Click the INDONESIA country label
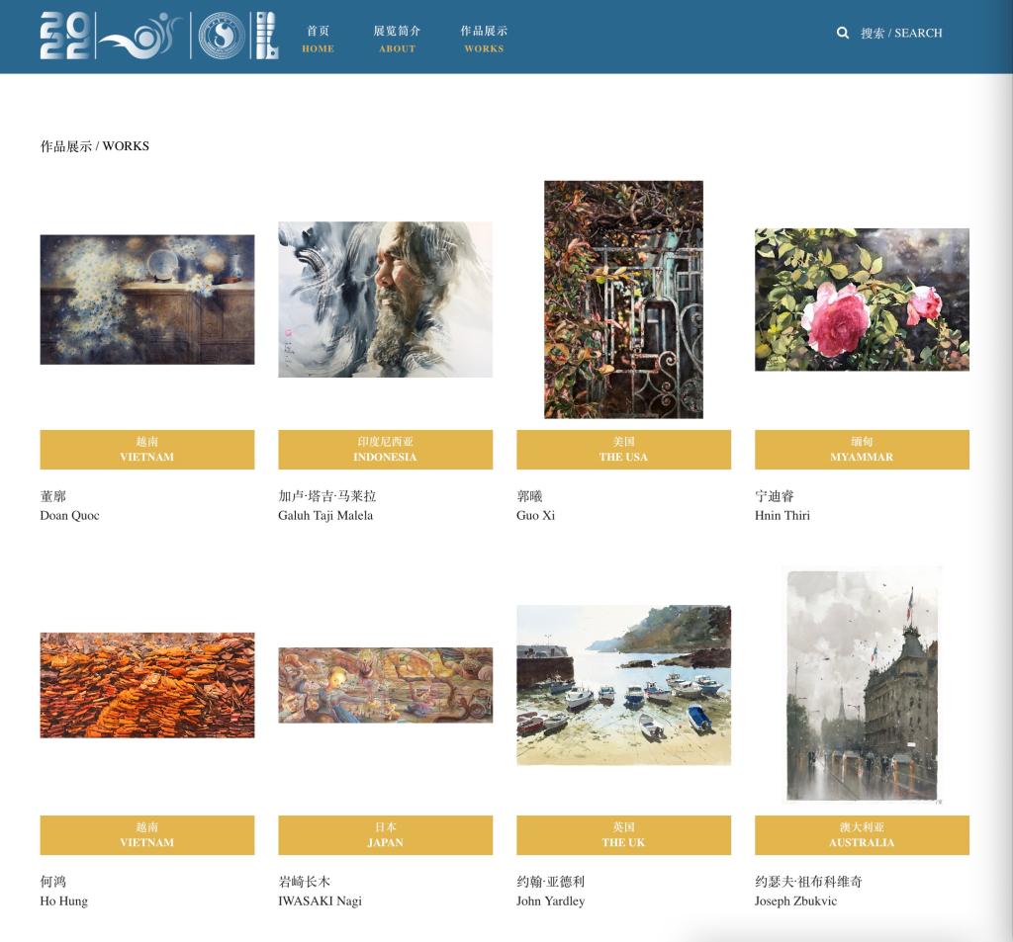1013x942 pixels. [385, 450]
